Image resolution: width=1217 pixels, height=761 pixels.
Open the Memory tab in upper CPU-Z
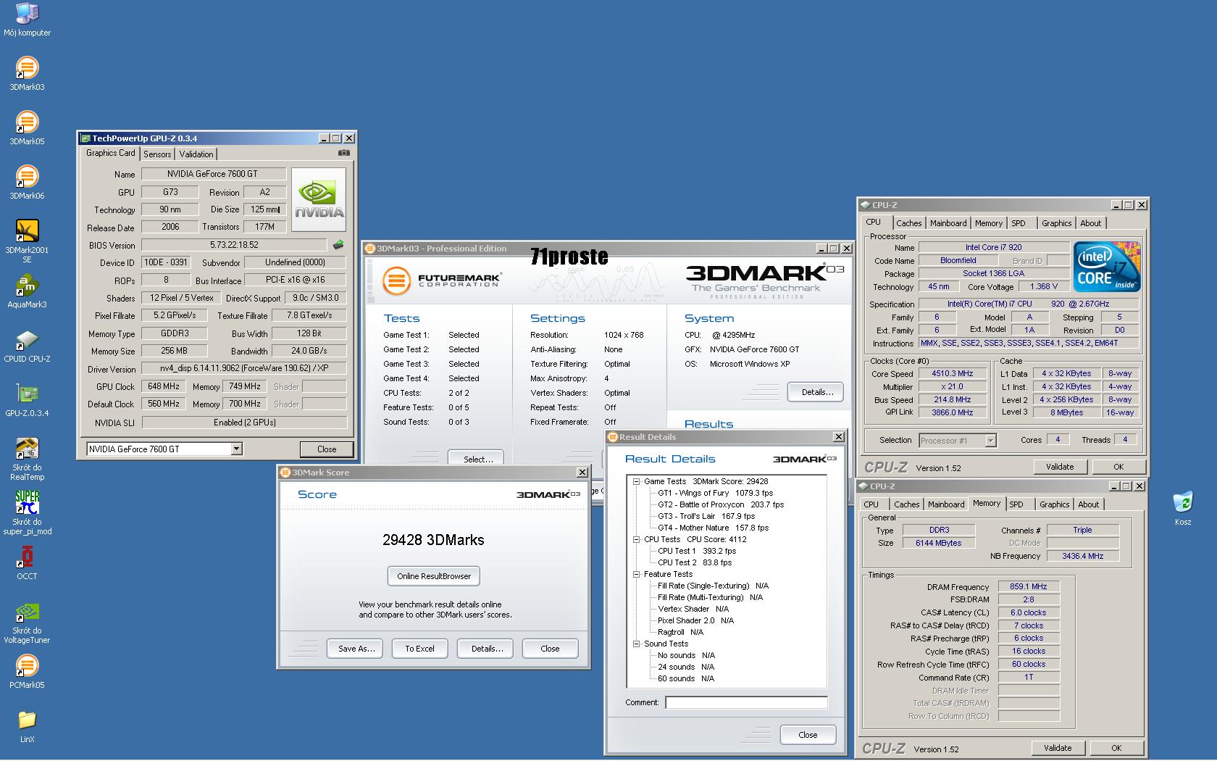(x=989, y=223)
